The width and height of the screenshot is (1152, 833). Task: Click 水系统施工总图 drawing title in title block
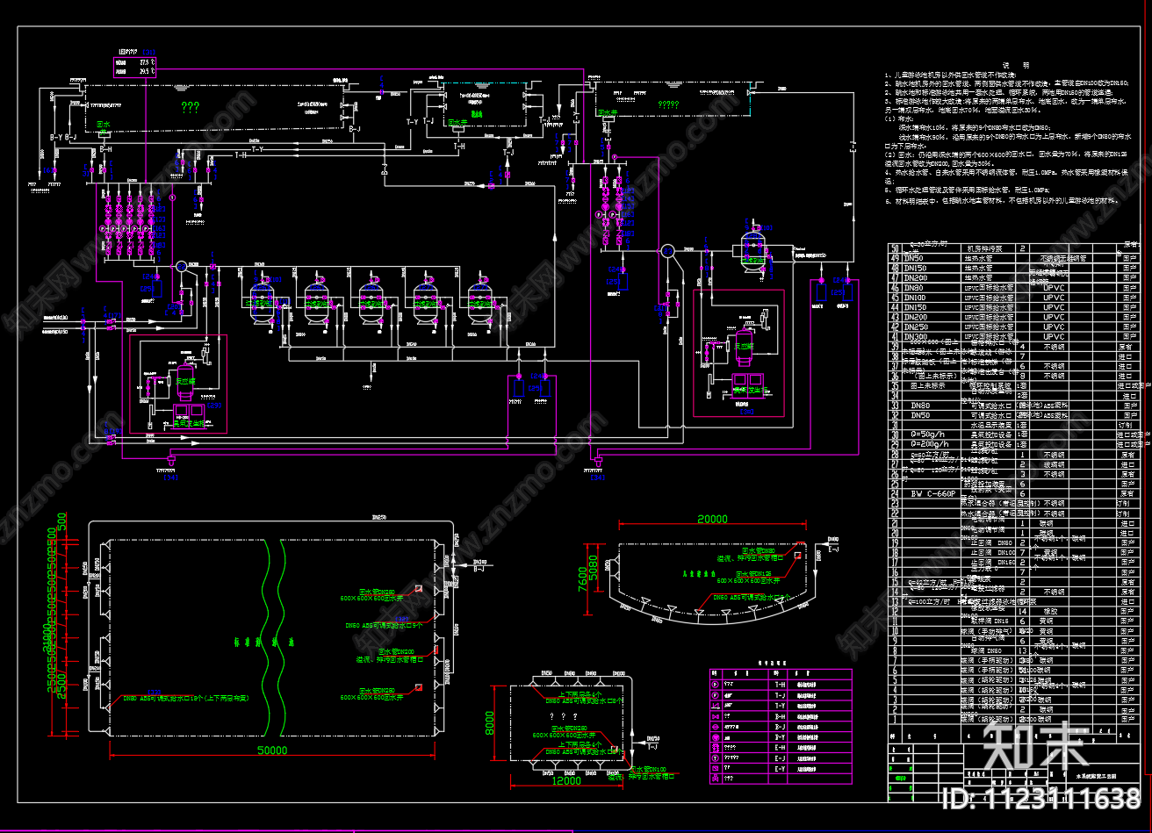(x=1097, y=776)
